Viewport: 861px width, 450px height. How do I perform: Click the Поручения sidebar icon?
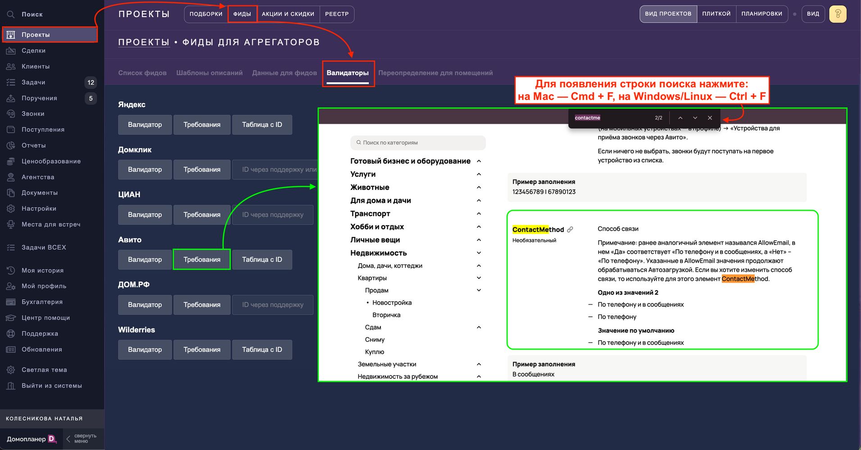pos(11,98)
